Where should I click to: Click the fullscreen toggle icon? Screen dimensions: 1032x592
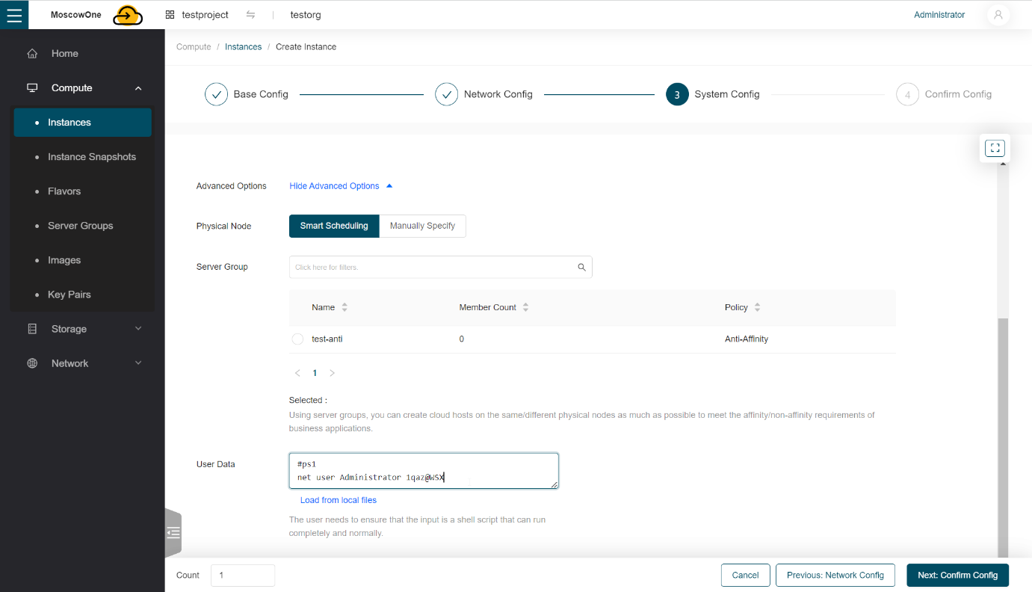[x=995, y=148]
